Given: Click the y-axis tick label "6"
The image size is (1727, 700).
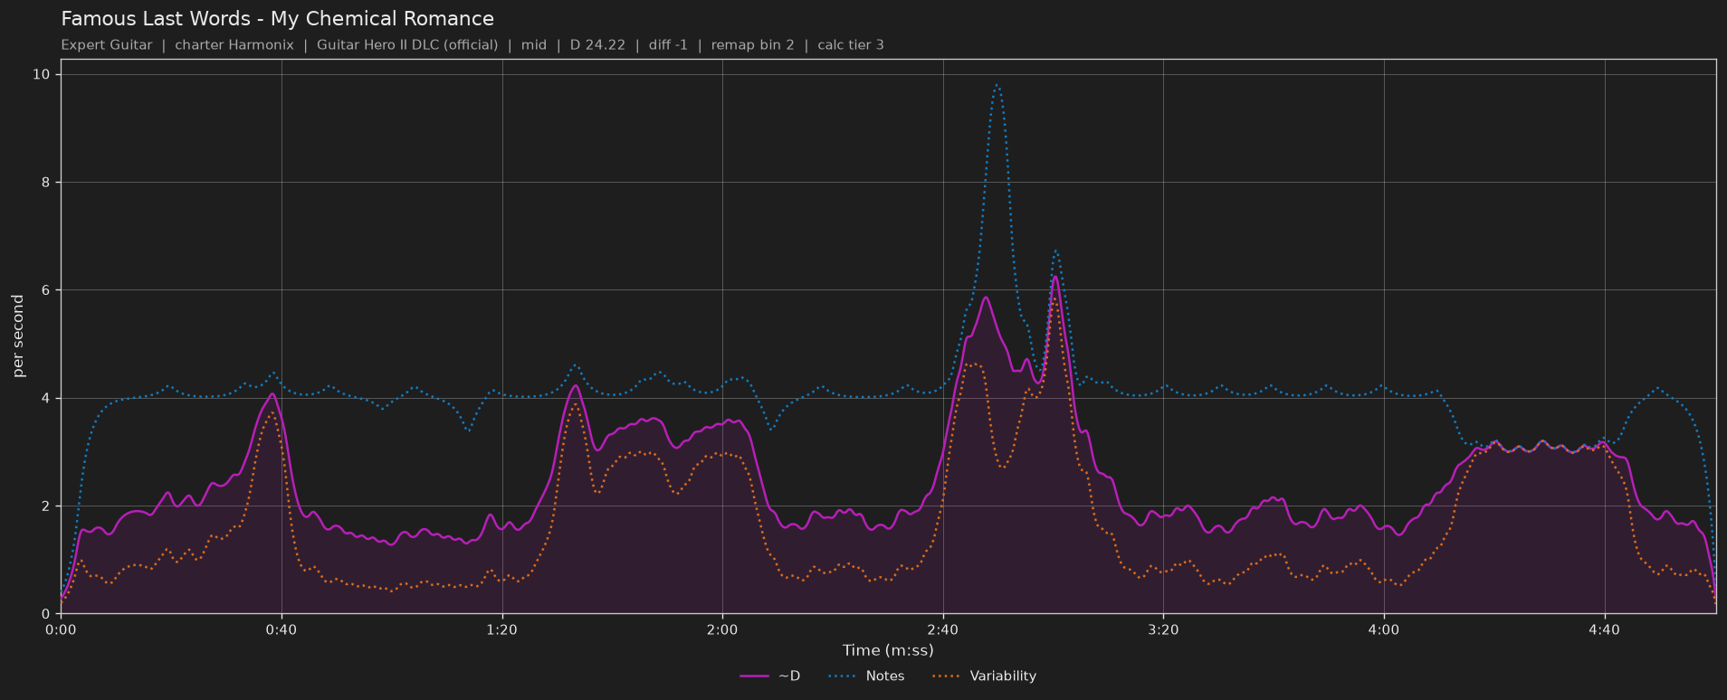Looking at the screenshot, I should tap(46, 290).
